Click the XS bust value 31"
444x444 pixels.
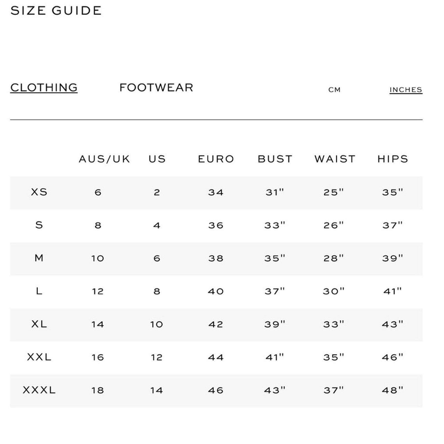[x=275, y=192]
